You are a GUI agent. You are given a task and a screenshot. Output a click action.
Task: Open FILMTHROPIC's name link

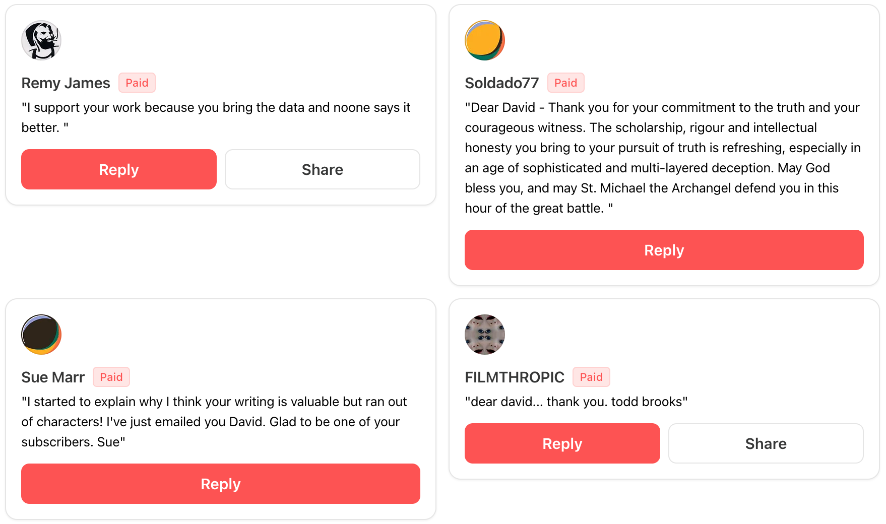[514, 377]
